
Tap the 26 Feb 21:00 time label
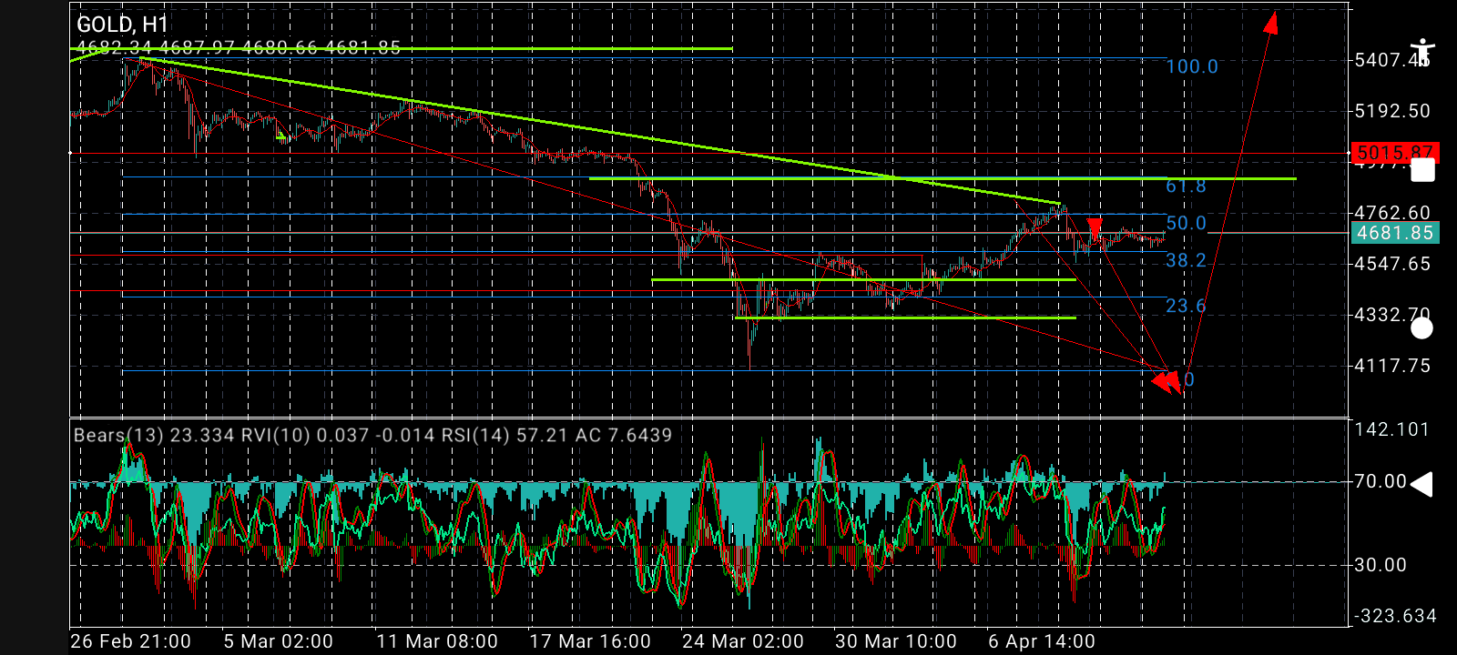[130, 641]
